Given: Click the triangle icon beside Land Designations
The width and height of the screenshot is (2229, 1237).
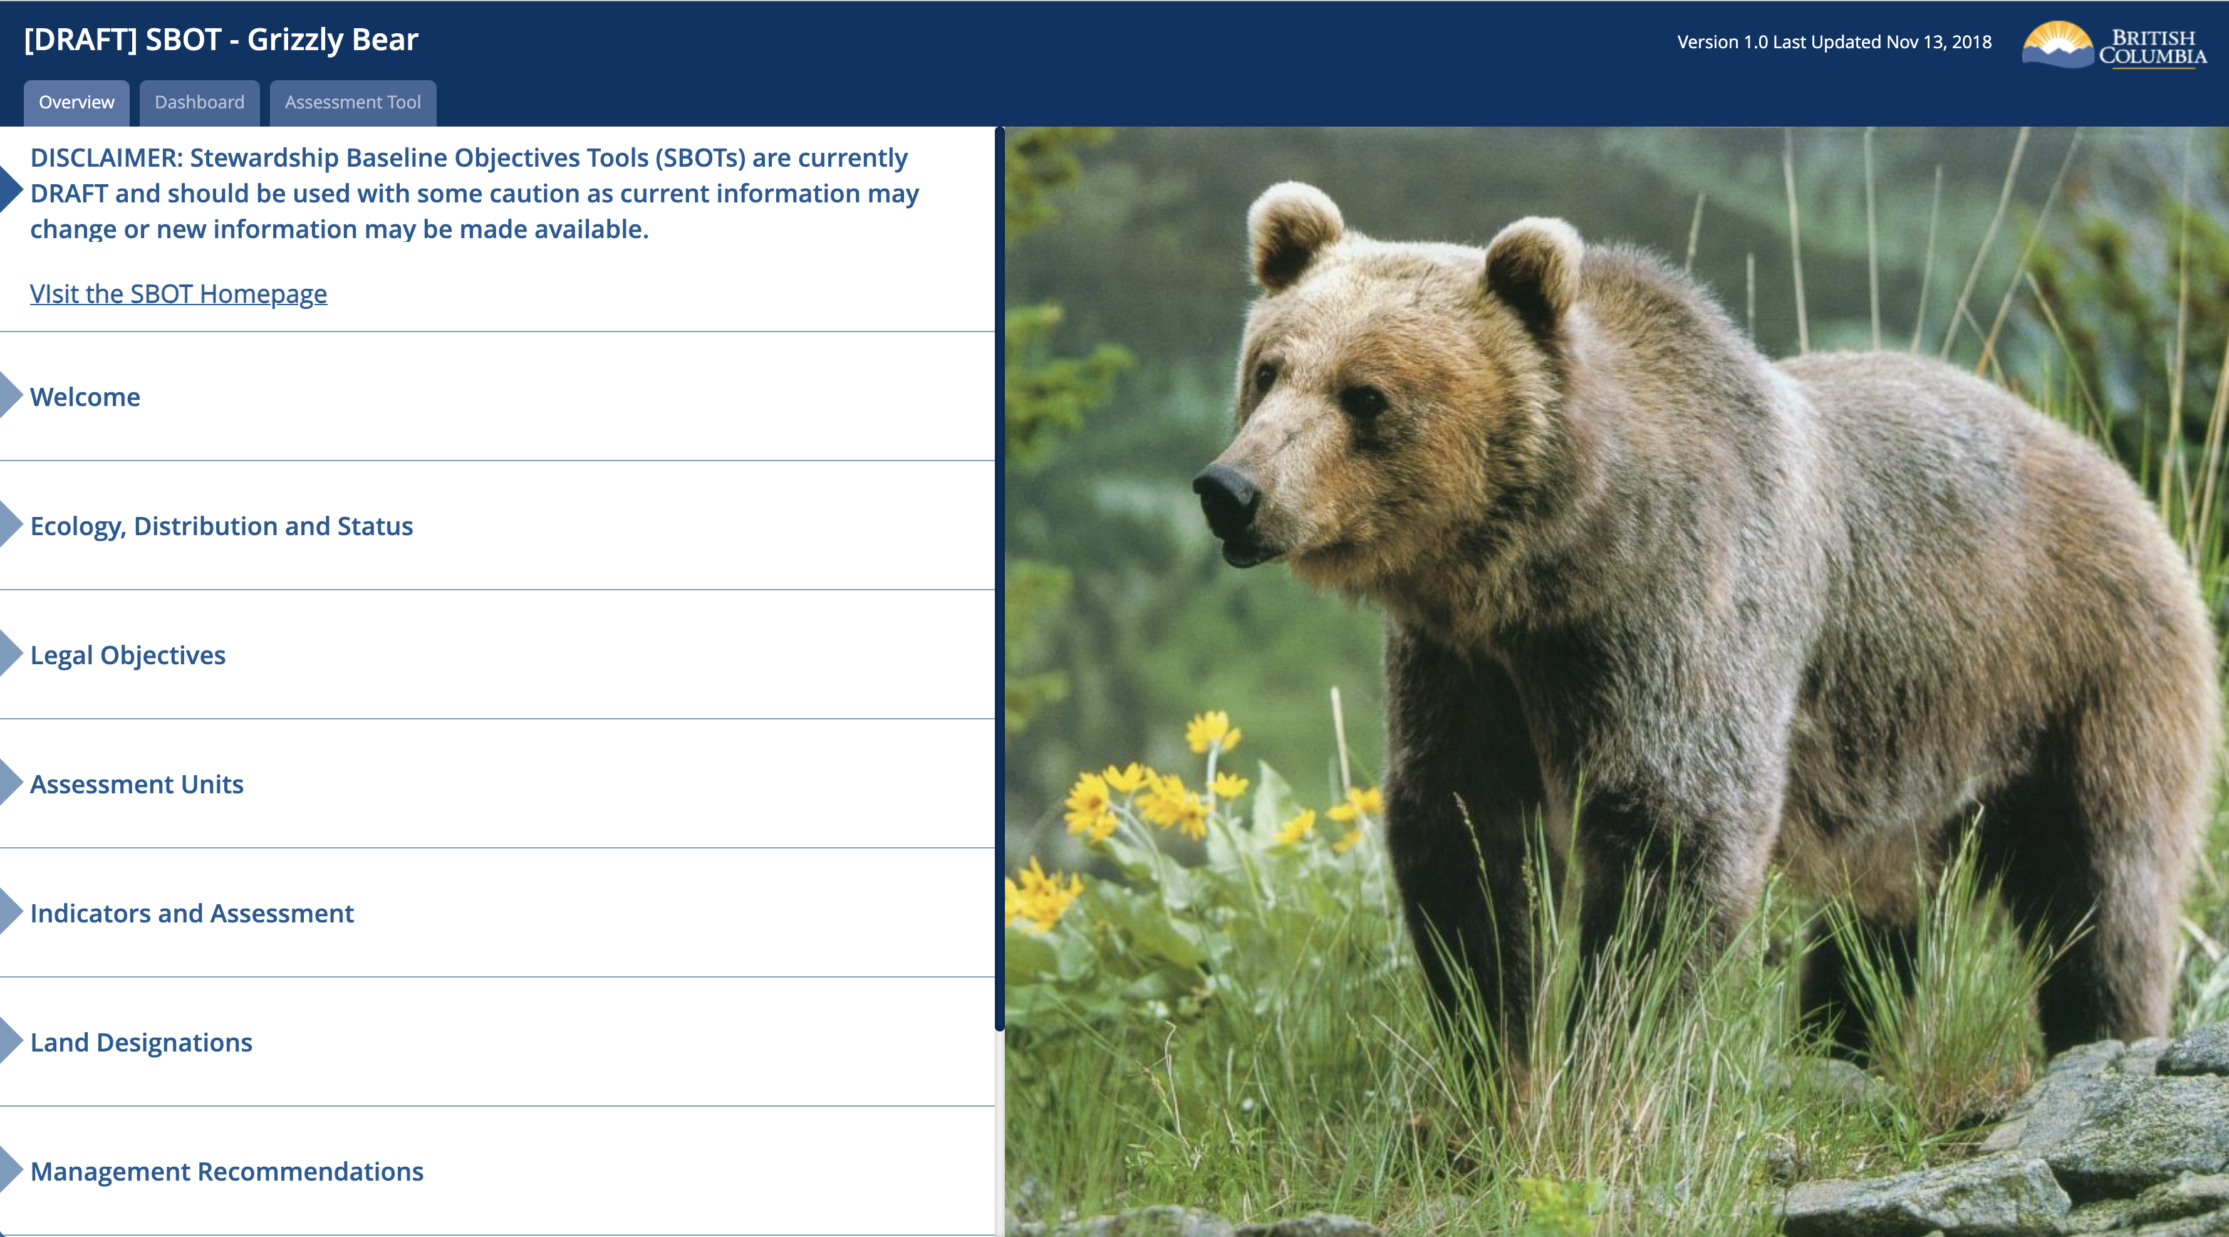Looking at the screenshot, I should (11, 1041).
